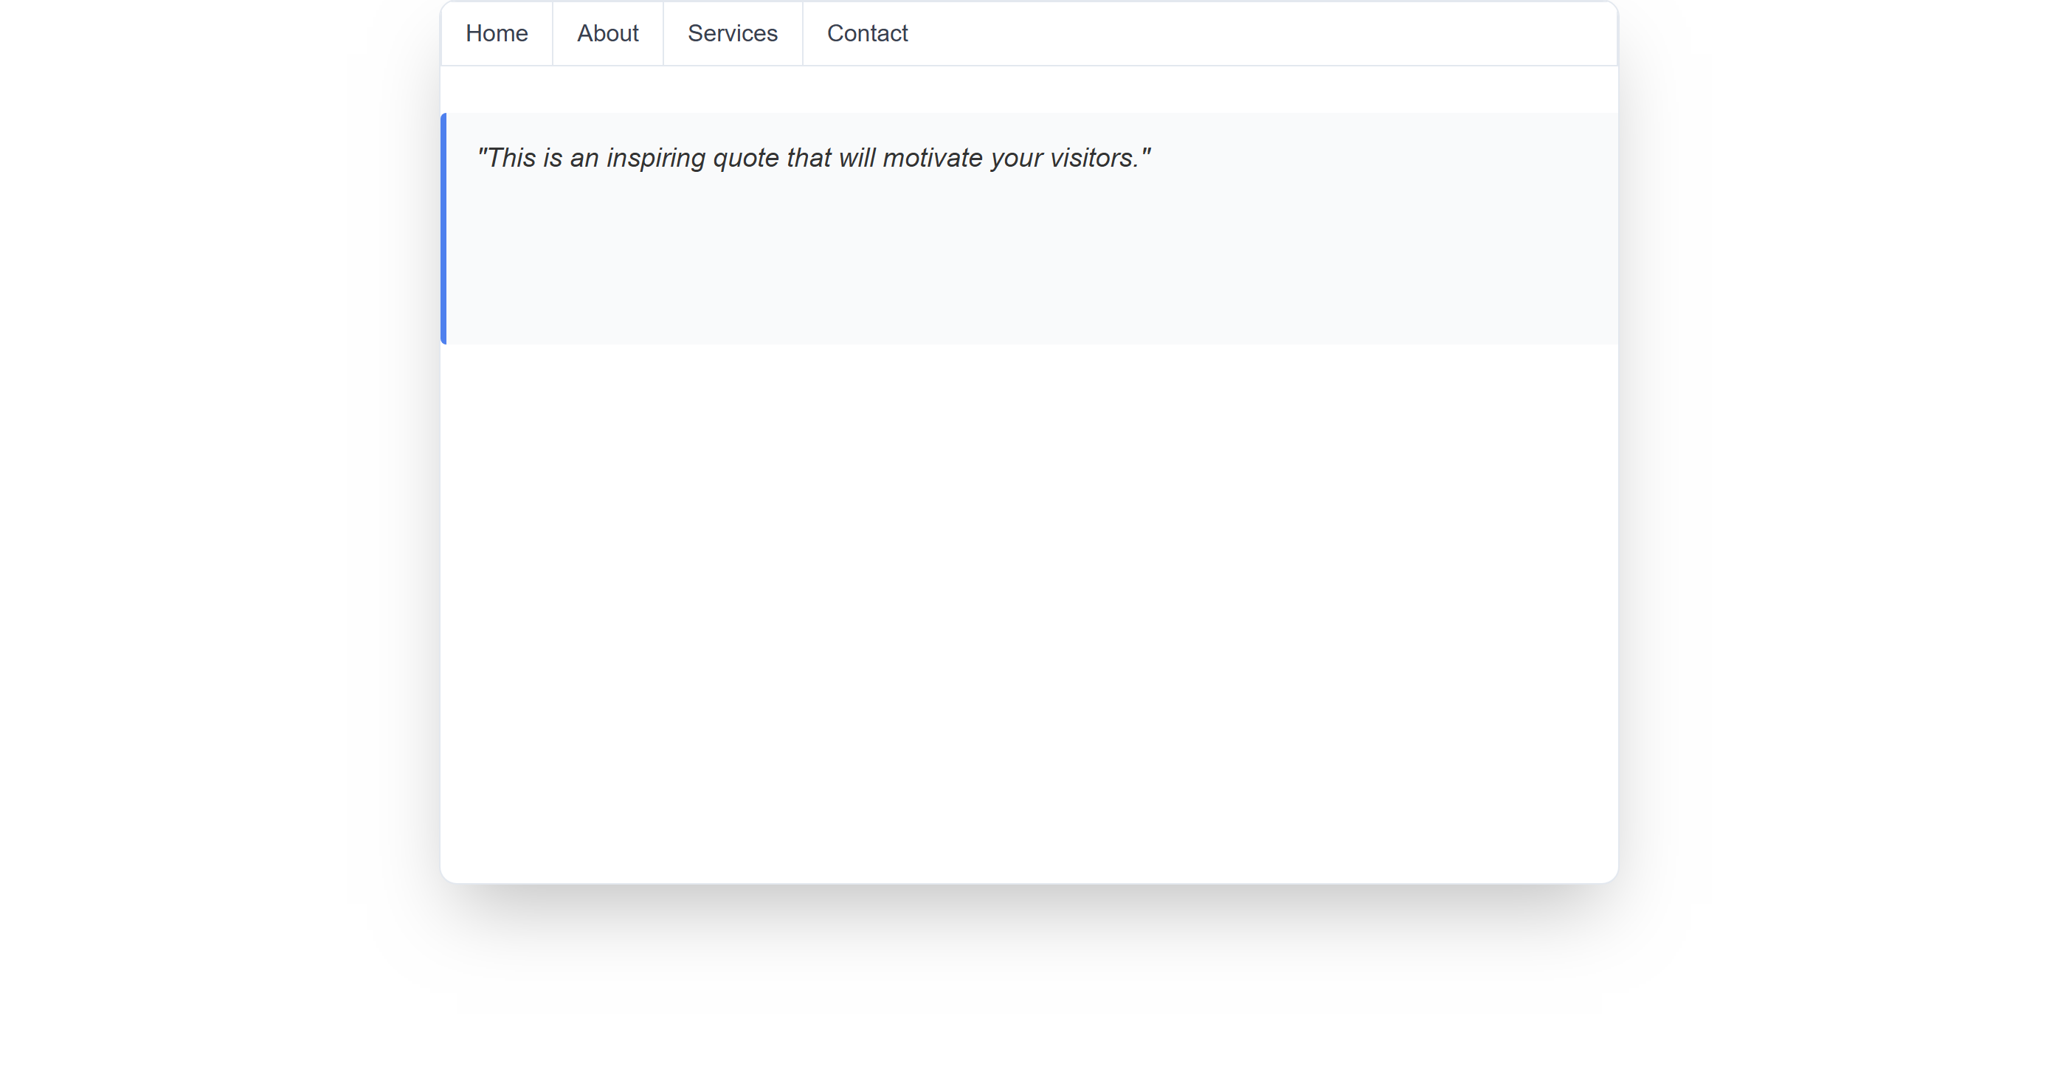The image size is (2055, 1086).
Task: Click the divider between Home and About
Action: [x=552, y=33]
